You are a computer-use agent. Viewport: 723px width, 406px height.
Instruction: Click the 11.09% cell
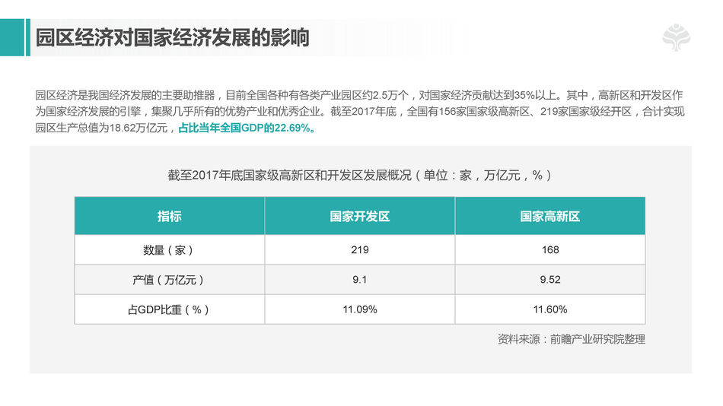click(359, 309)
